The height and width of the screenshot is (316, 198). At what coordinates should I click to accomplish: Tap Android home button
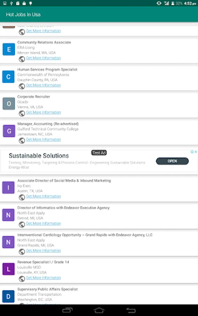coord(99,310)
